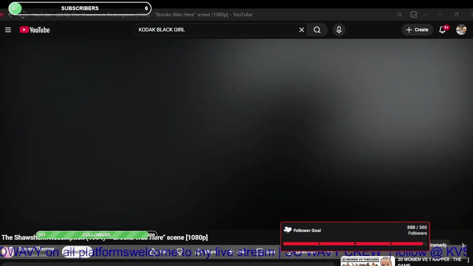Open the account avatar menu
The image size is (473, 266).
[x=461, y=30]
